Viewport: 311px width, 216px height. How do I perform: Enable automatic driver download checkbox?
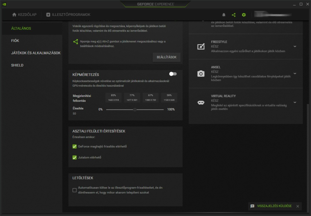(x=75, y=190)
